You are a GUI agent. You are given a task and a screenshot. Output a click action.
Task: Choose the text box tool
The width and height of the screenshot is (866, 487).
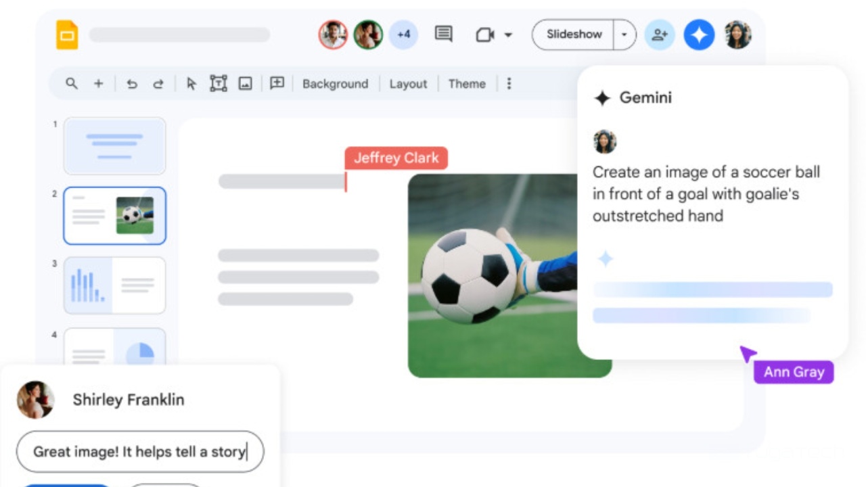click(x=218, y=83)
